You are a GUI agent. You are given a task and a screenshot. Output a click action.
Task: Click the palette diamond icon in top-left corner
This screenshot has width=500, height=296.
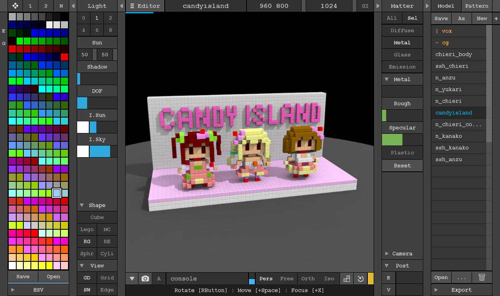15,6
